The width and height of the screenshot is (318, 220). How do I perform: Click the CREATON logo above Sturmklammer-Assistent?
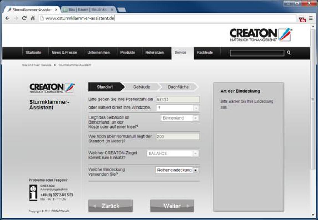[52, 88]
